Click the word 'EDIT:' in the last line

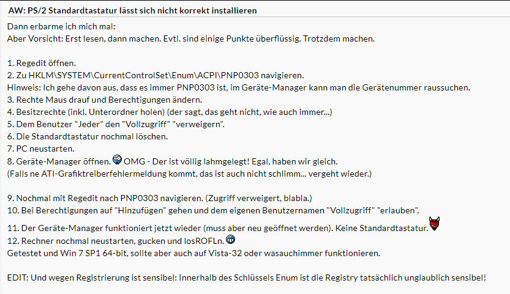click(x=18, y=277)
